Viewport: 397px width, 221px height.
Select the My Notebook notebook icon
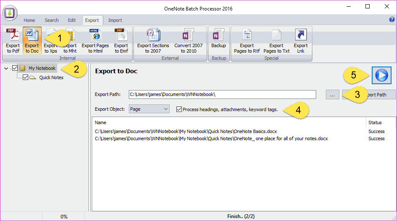pos(23,68)
